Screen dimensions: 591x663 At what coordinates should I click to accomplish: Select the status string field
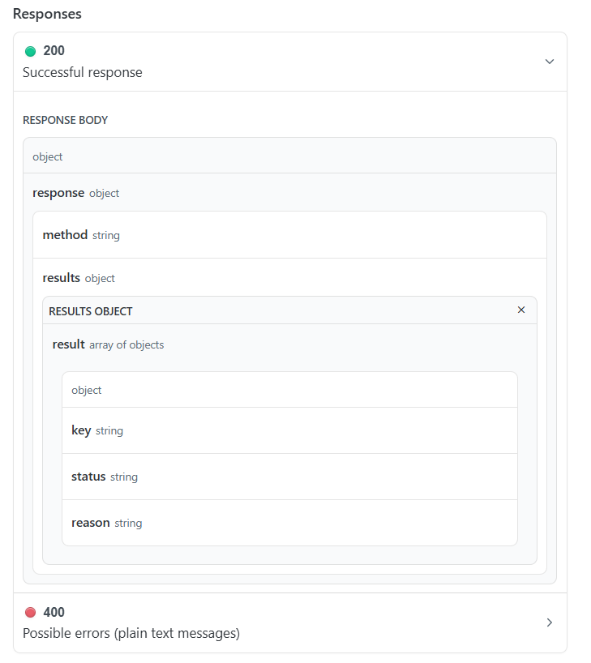289,477
